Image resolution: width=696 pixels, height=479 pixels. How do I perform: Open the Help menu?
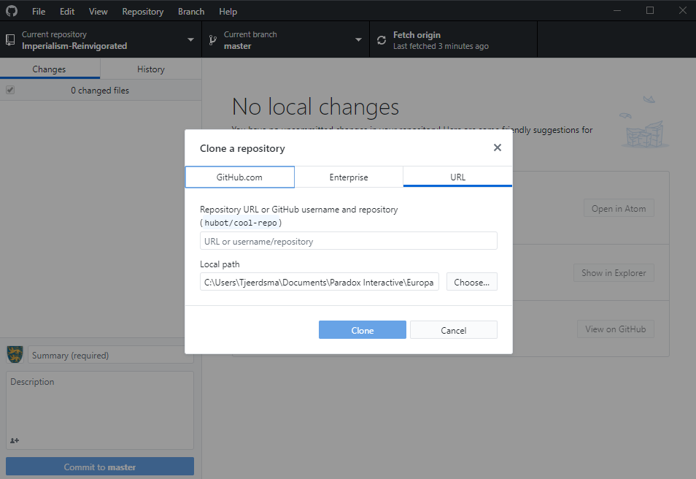228,12
